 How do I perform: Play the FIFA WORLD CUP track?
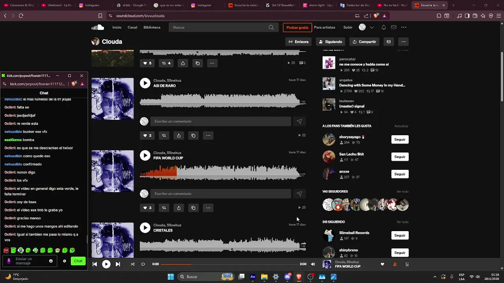pos(145,155)
